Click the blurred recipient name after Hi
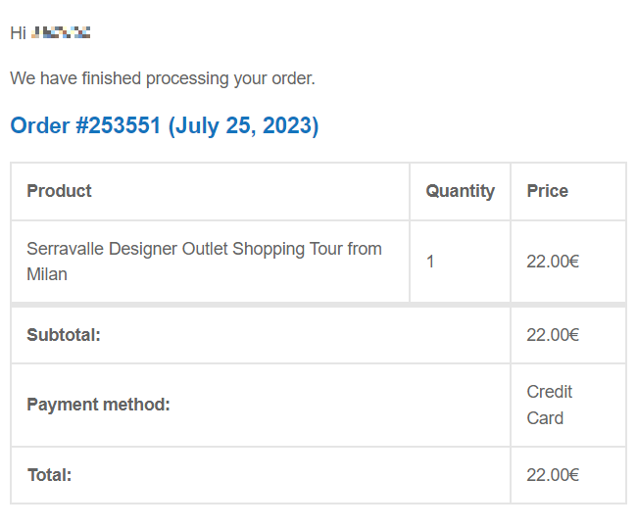The image size is (637, 528). [61, 32]
